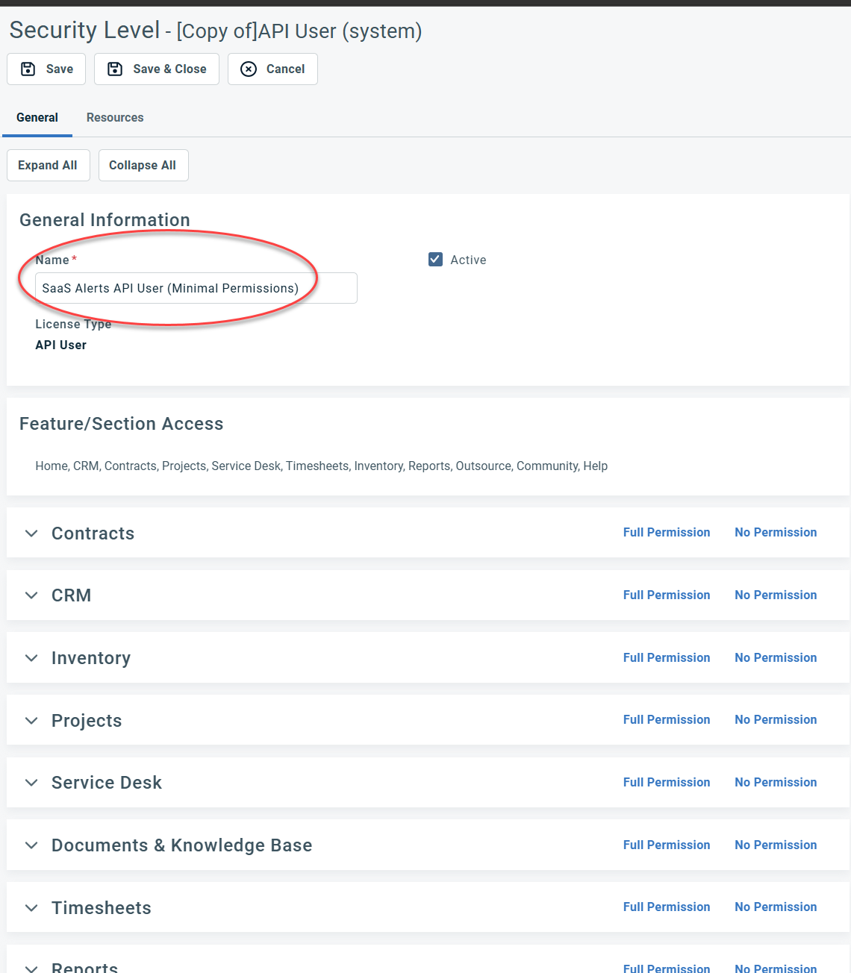
Task: Click the Cancel circle-X icon
Action: pos(249,69)
